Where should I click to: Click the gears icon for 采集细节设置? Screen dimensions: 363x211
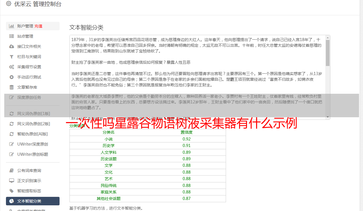[x=12, y=67]
